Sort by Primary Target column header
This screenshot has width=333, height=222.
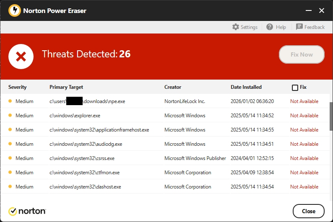[66, 87]
